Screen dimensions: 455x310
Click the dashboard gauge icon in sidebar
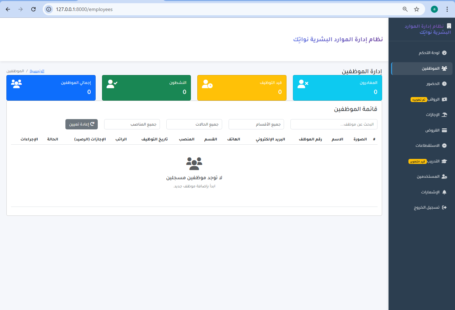(444, 53)
